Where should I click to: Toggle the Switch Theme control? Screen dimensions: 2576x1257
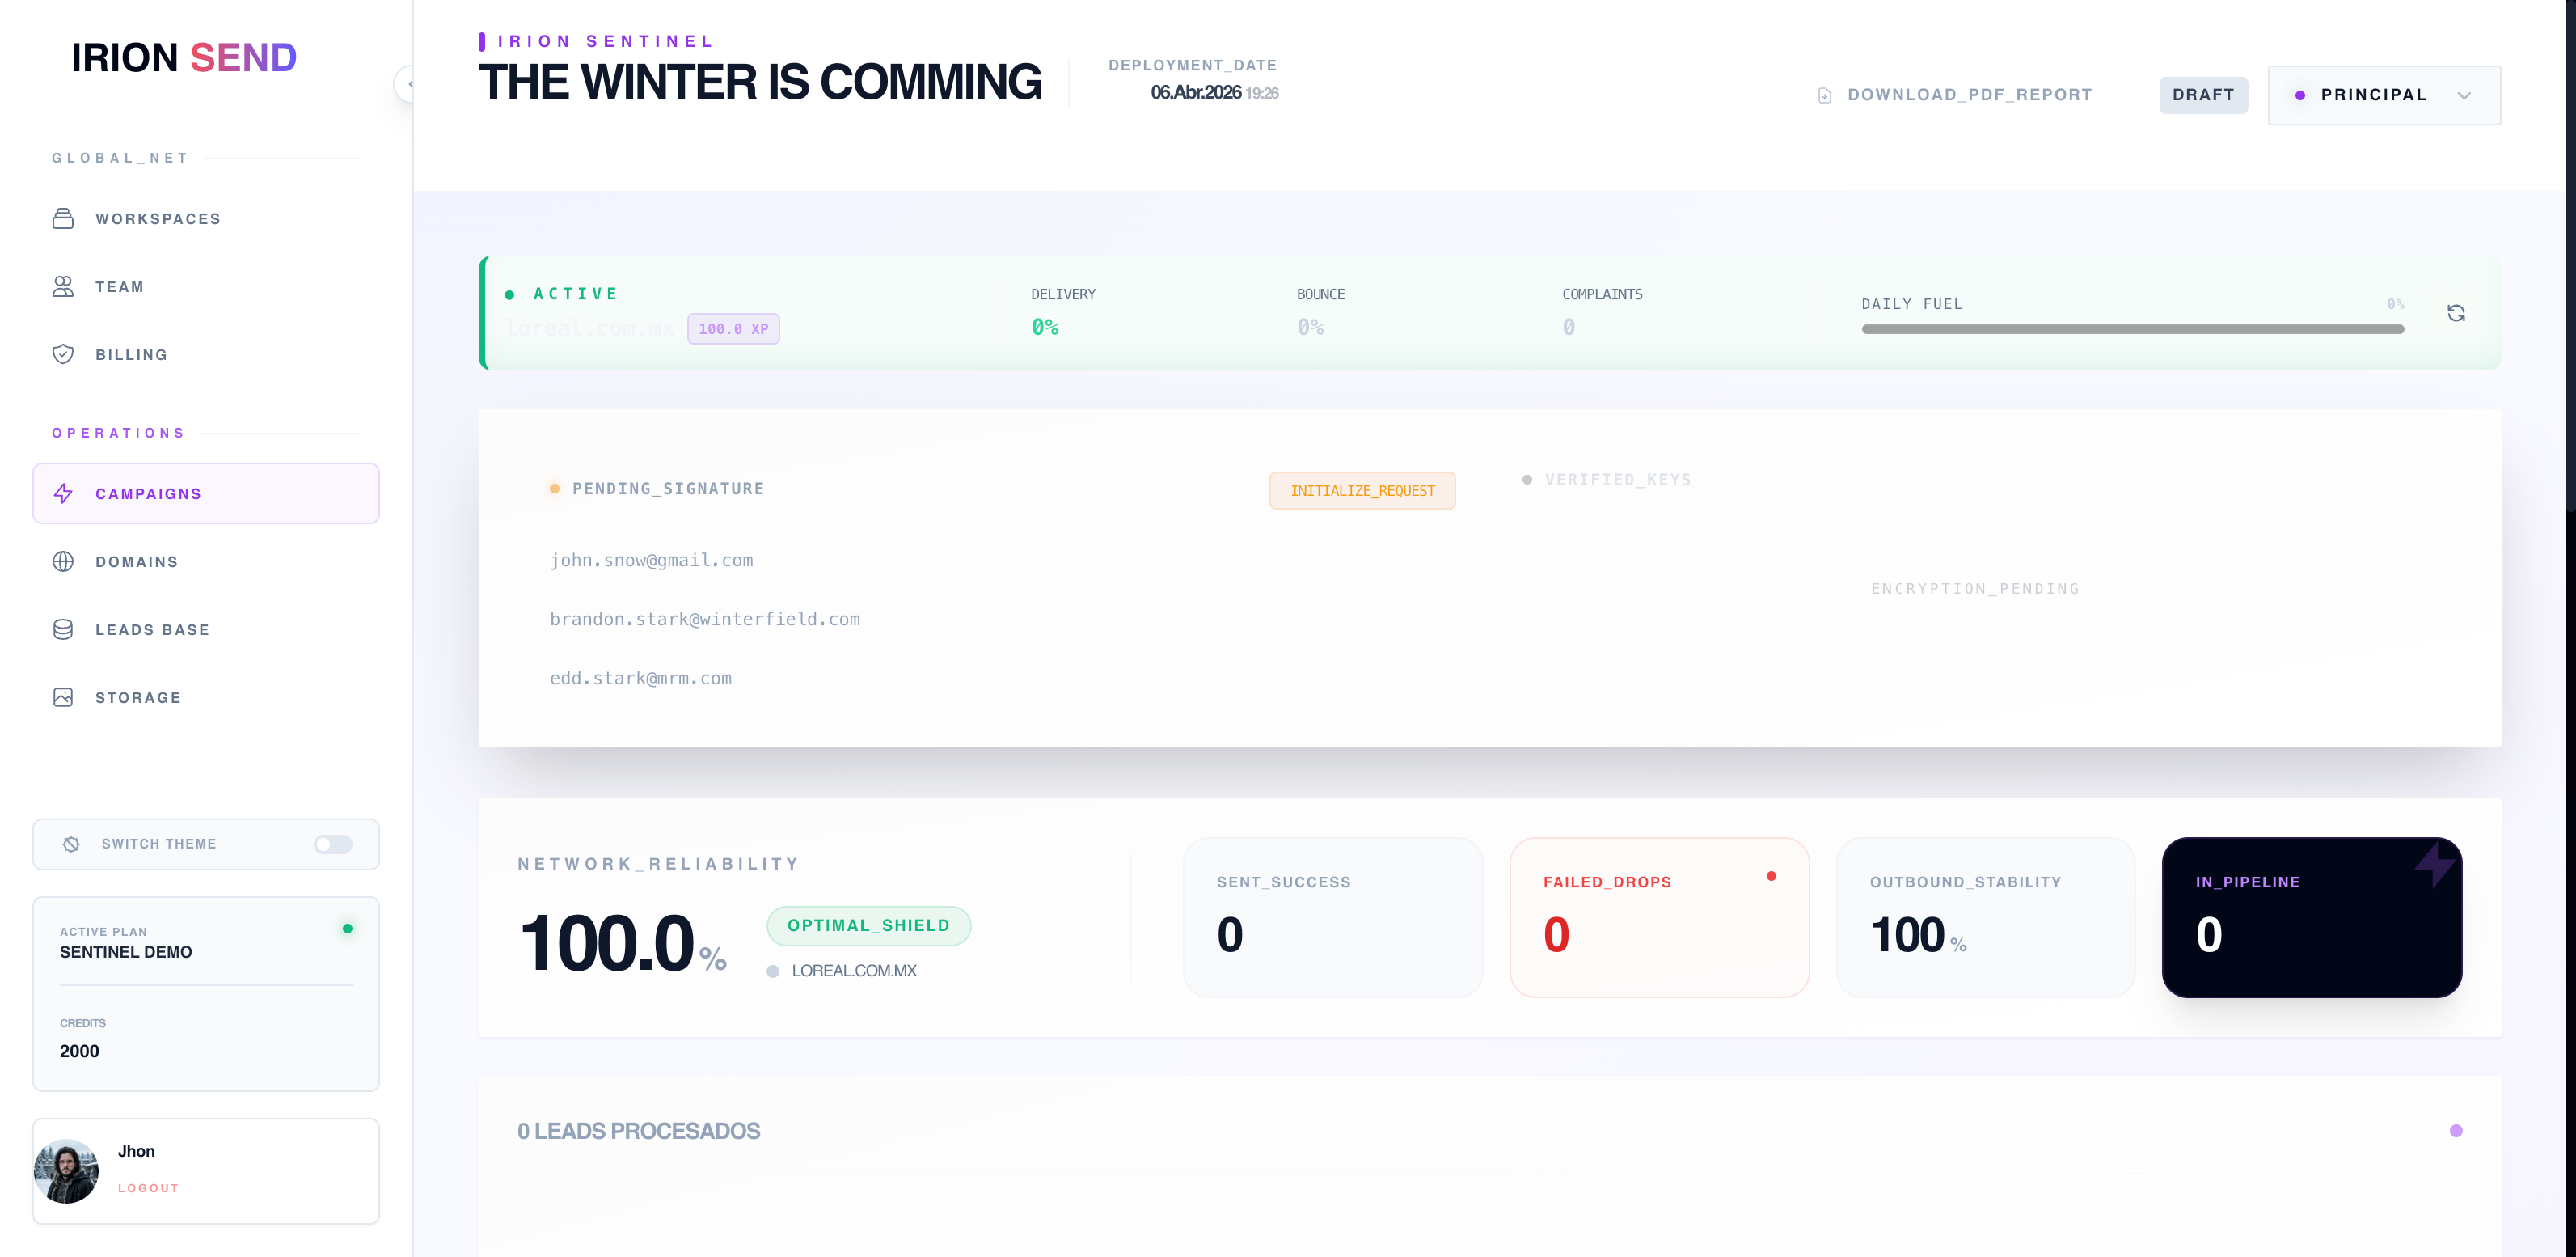(x=332, y=844)
